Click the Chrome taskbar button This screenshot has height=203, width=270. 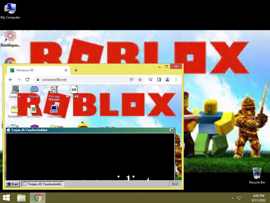click(38, 198)
